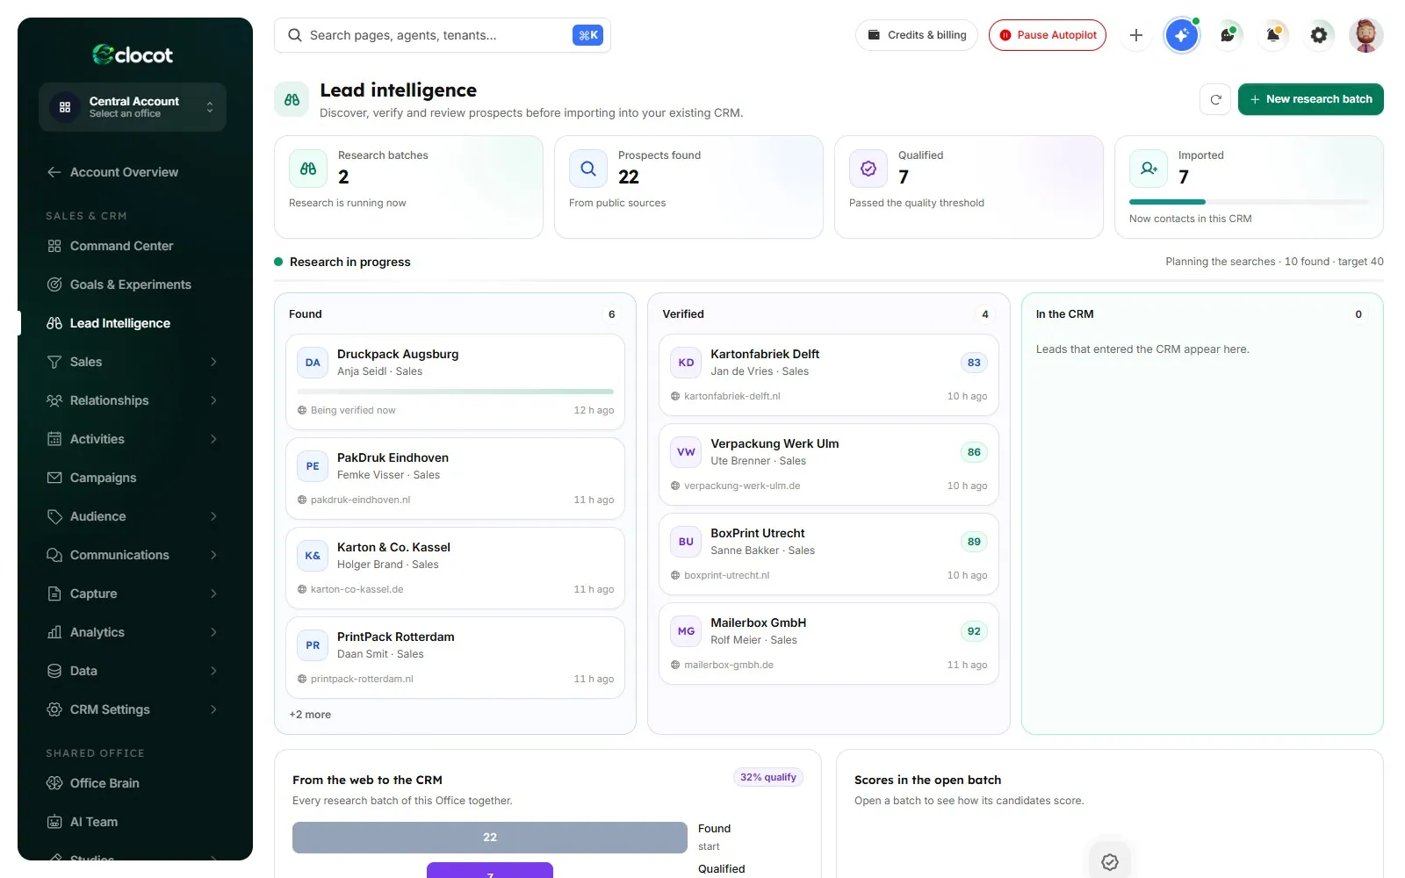This screenshot has width=1405, height=878.
Task: Open the user profile avatar
Action: pos(1365,35)
